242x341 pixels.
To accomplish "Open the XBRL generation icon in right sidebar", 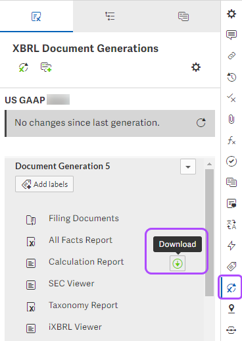I will (x=231, y=288).
